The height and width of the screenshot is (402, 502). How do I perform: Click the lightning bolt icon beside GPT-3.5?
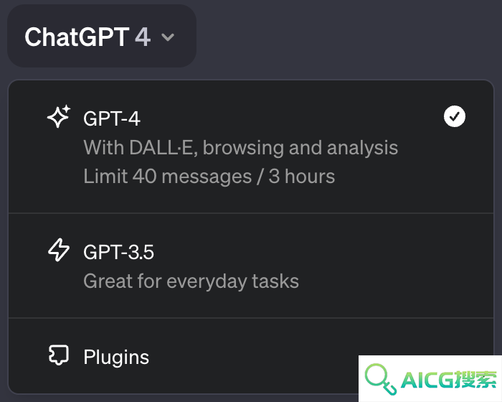59,250
